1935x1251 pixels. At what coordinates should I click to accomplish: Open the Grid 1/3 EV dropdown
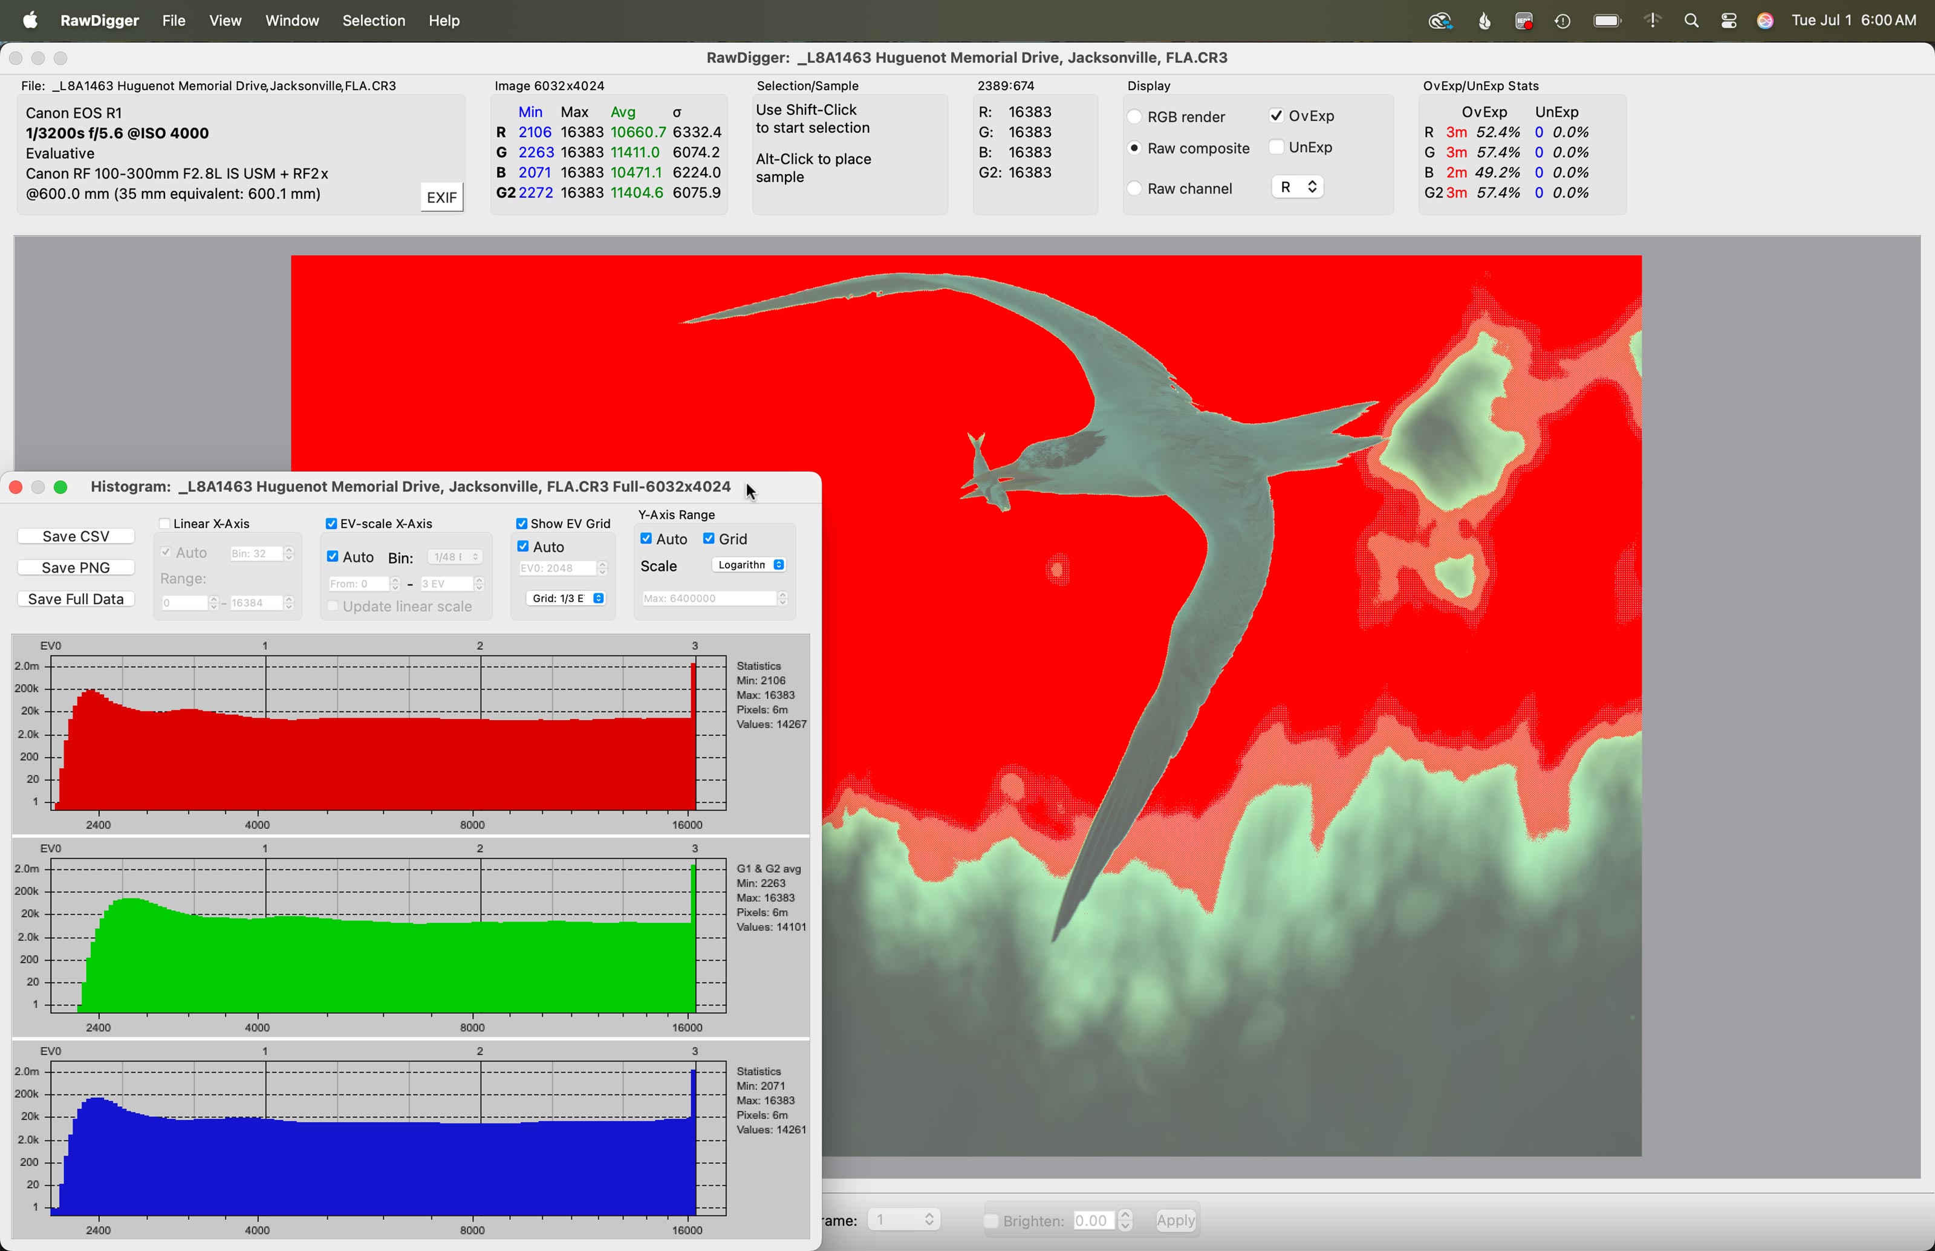tap(565, 599)
